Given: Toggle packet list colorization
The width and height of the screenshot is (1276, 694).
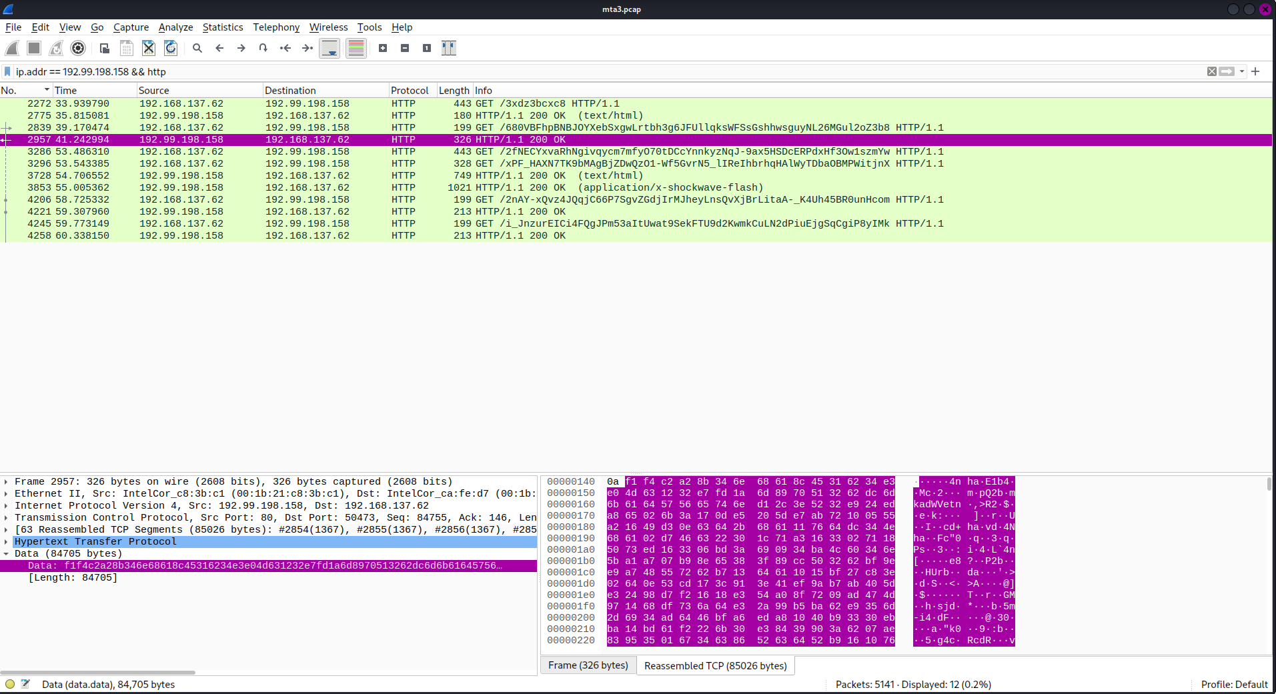Looking at the screenshot, I should click(x=356, y=48).
